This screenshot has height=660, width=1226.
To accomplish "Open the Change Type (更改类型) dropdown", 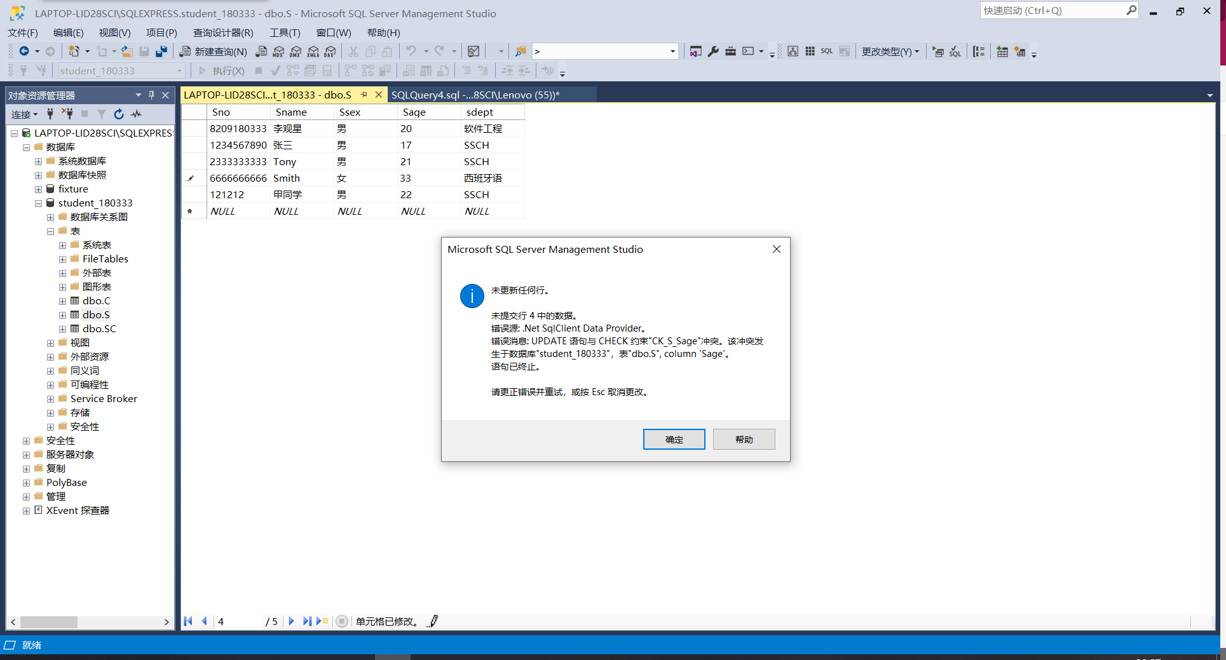I will [x=890, y=51].
